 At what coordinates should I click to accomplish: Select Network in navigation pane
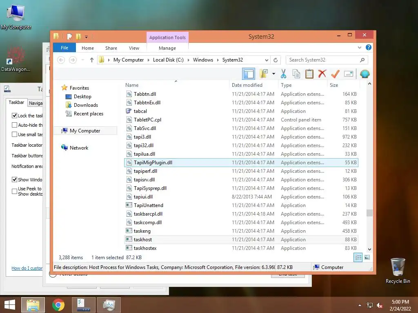[x=75, y=148]
